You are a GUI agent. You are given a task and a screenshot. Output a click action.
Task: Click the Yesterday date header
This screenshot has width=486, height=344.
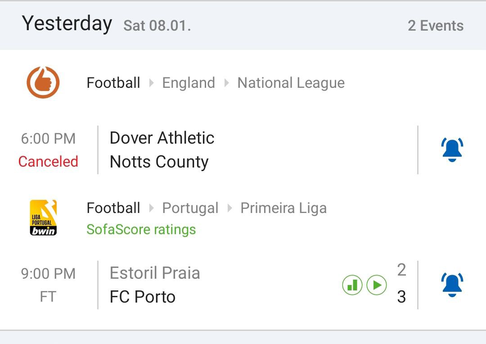click(67, 23)
